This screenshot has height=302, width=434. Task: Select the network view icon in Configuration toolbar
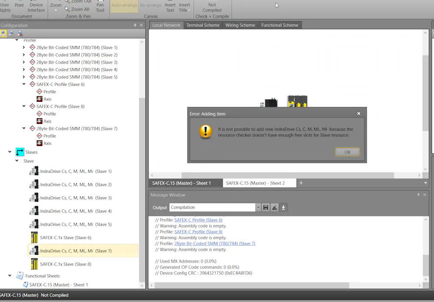coord(3,34)
